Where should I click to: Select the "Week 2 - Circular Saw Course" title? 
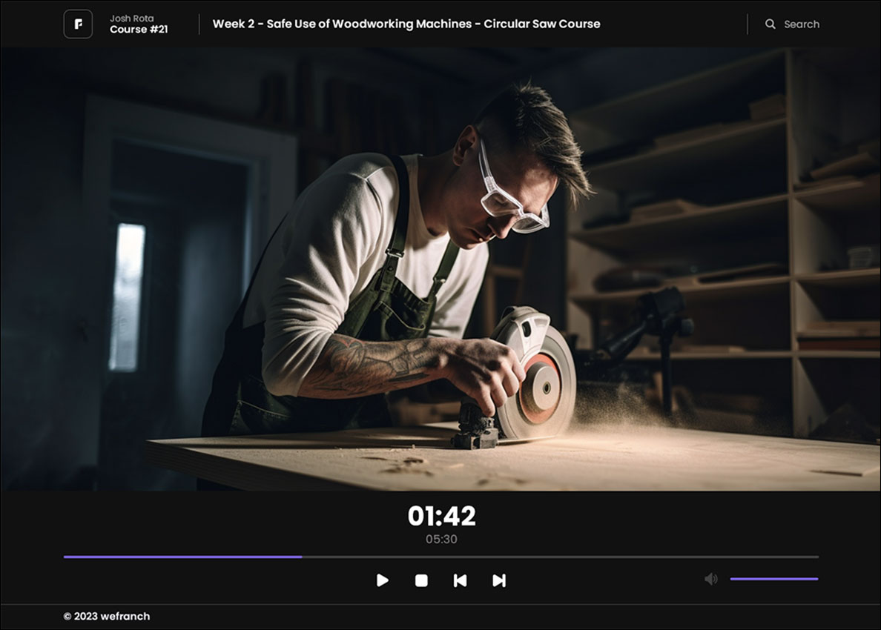(406, 24)
